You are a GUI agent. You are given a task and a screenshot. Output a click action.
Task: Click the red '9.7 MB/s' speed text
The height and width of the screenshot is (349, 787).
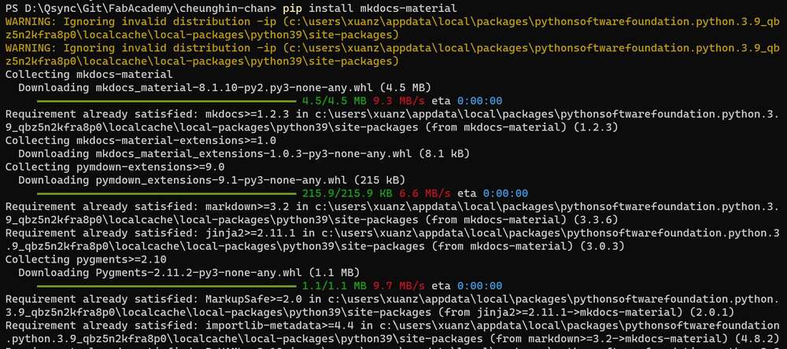coord(399,286)
